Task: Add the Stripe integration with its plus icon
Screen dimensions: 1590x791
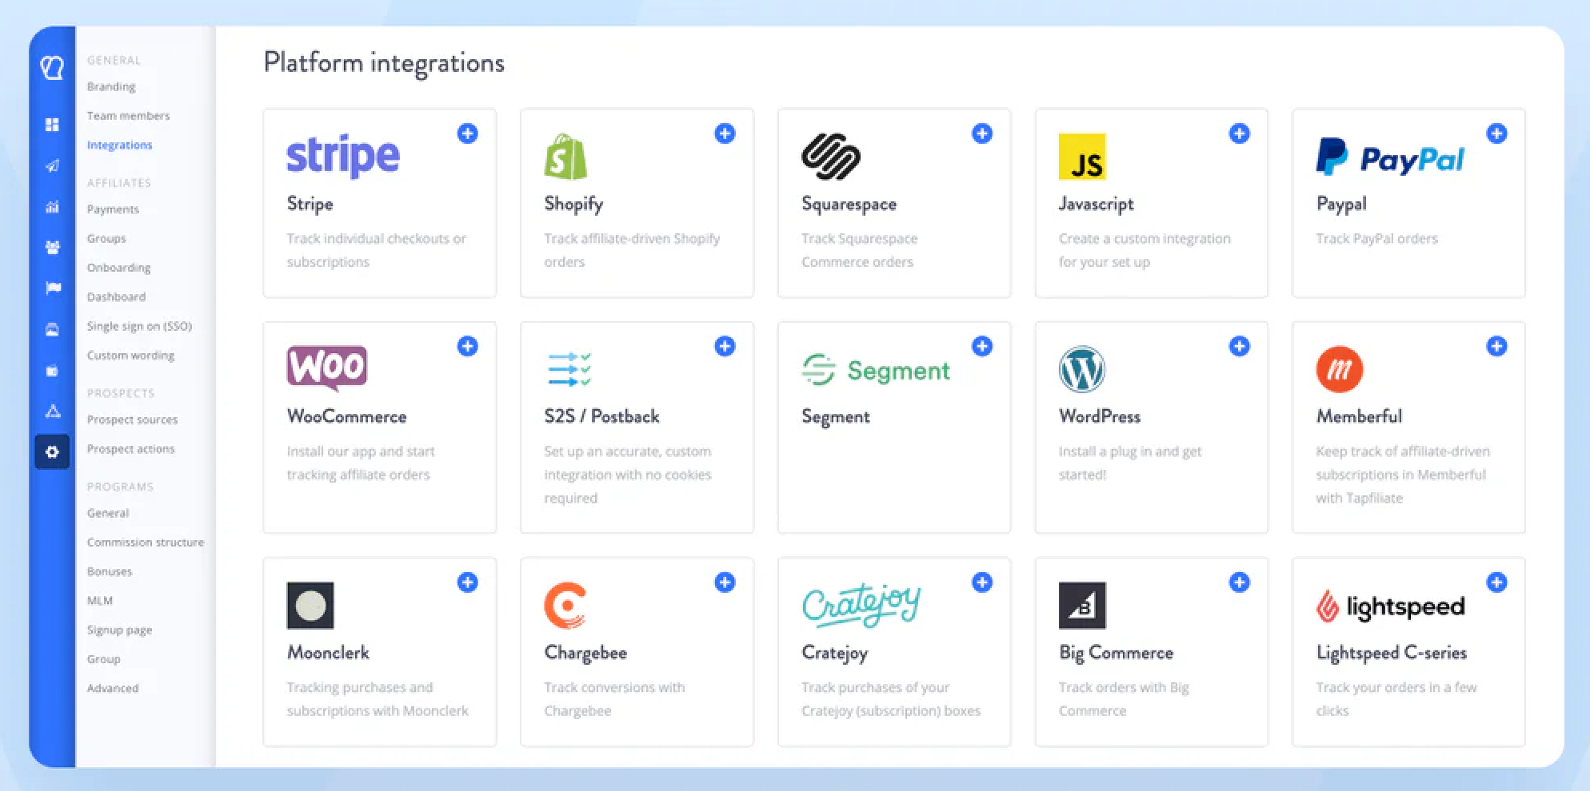Action: [x=468, y=133]
